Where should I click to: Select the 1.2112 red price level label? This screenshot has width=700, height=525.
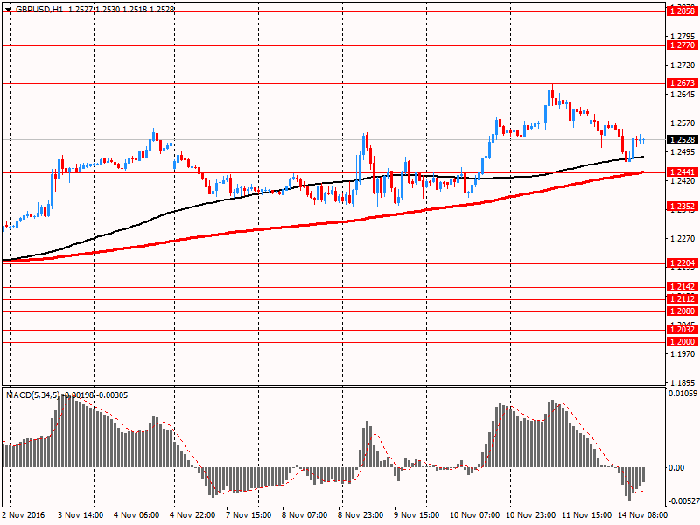[x=682, y=299]
